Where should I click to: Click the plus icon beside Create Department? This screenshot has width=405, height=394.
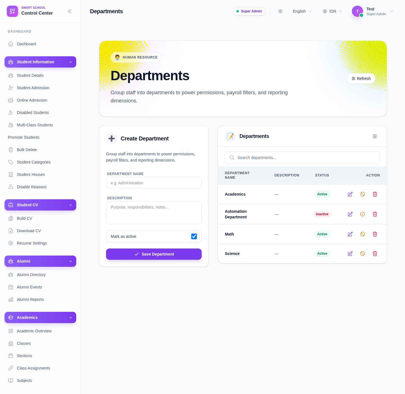(x=112, y=138)
